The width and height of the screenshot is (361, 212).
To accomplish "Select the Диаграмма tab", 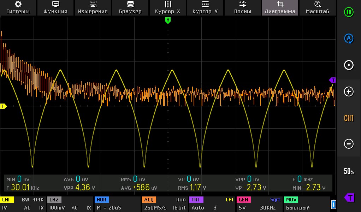I will 280,7.
